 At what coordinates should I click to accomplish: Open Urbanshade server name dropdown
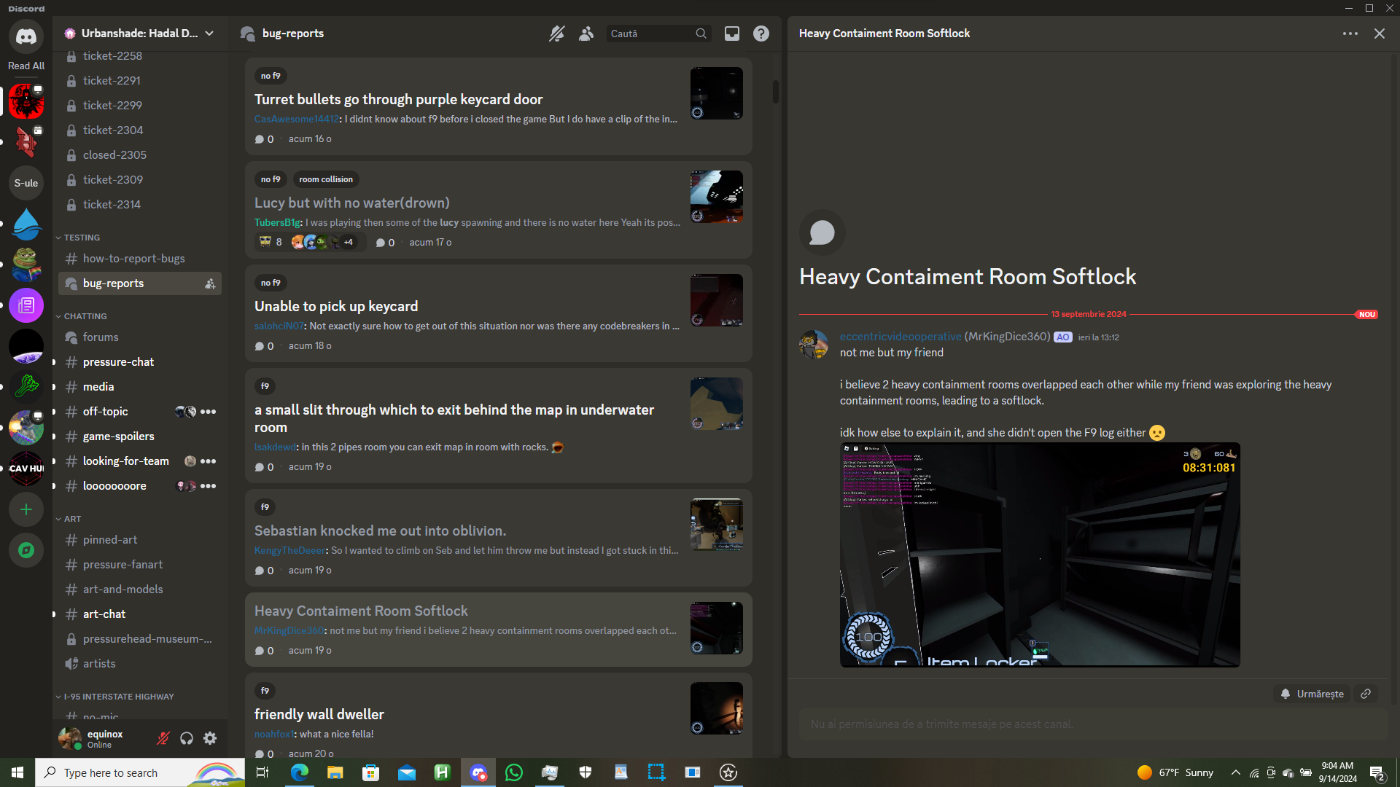139,34
